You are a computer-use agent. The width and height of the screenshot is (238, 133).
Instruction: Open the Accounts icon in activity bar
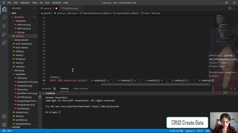4,116
